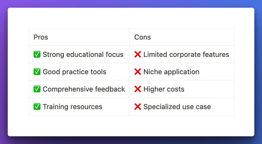262x144 pixels.
Task: Click the green checkmark beside Training resources
Action: coord(37,107)
